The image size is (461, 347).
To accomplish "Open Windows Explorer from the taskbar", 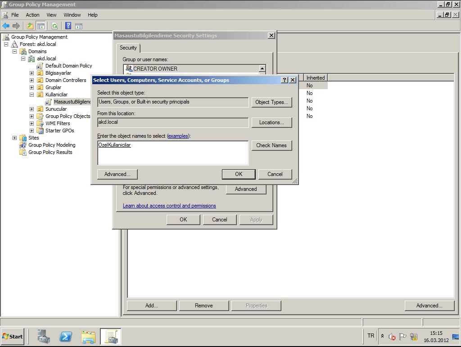I will 88,337.
